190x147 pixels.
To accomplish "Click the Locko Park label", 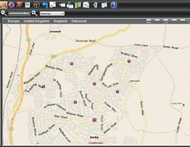I will pyautogui.click(x=176, y=104).
